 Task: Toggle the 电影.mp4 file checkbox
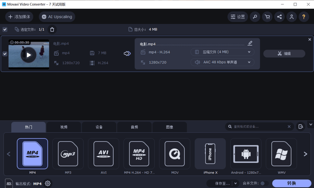[x=5, y=54]
